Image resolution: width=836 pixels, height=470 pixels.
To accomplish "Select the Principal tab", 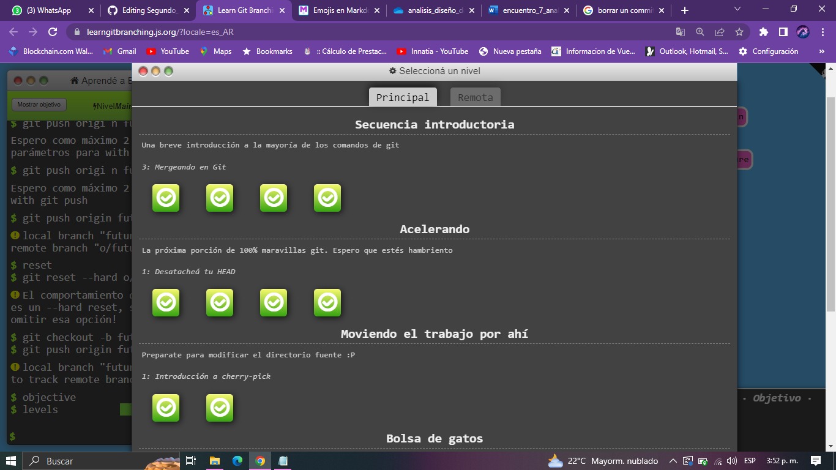I will (402, 97).
